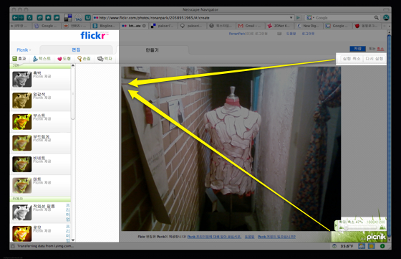
Task: Switch to the ZDNet K... browser tab
Action: click(279, 26)
